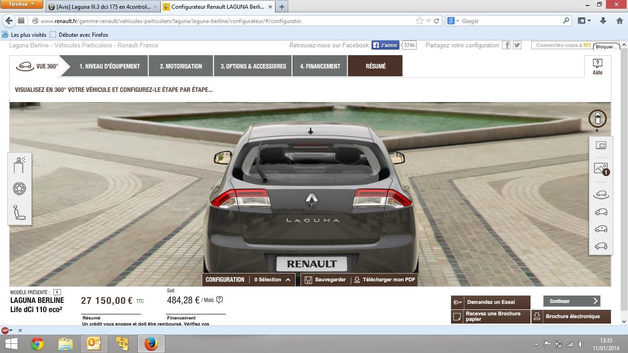Select the second car angle view icon

(x=601, y=212)
